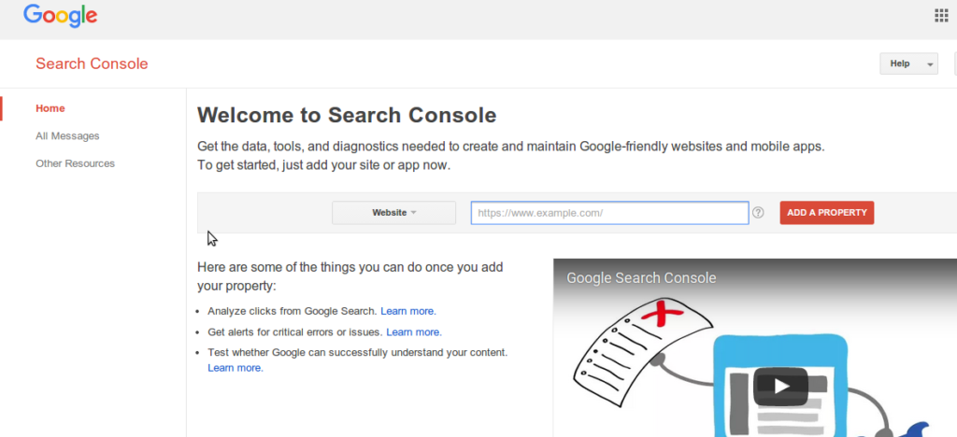Open the Google apps grid menu
This screenshot has width=957, height=437.
coord(941,15)
